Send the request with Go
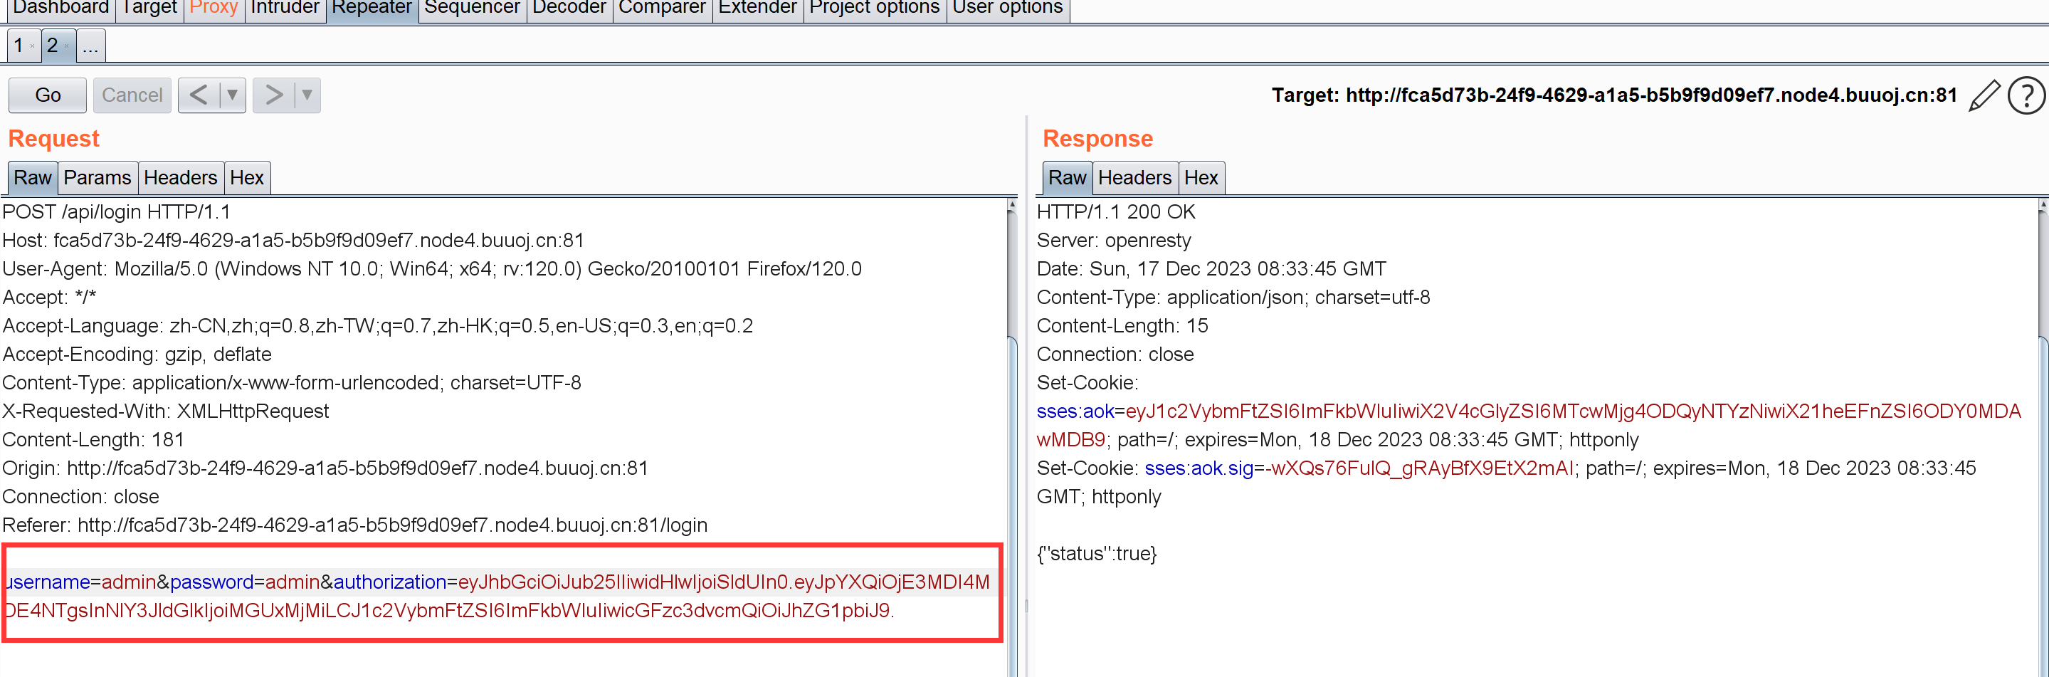This screenshot has width=2049, height=677. [48, 95]
